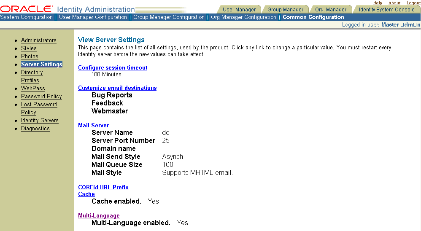Click the View Server Settings heading
421x231 pixels.
pyautogui.click(x=111, y=40)
